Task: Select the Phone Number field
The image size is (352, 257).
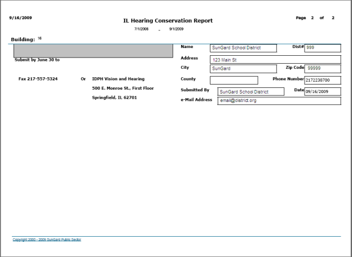Action: (x=322, y=80)
